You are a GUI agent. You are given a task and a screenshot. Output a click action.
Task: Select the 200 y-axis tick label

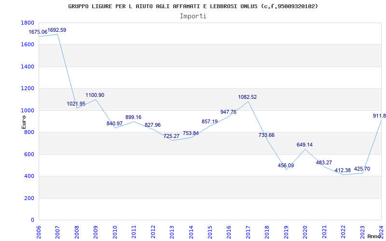pos(29,198)
